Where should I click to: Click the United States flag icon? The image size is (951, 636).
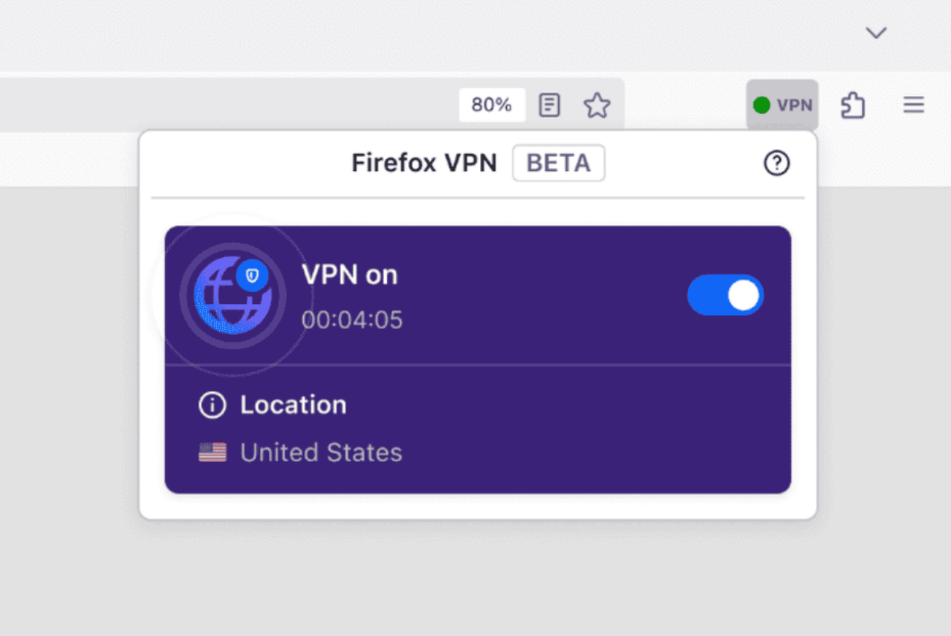pyautogui.click(x=212, y=452)
